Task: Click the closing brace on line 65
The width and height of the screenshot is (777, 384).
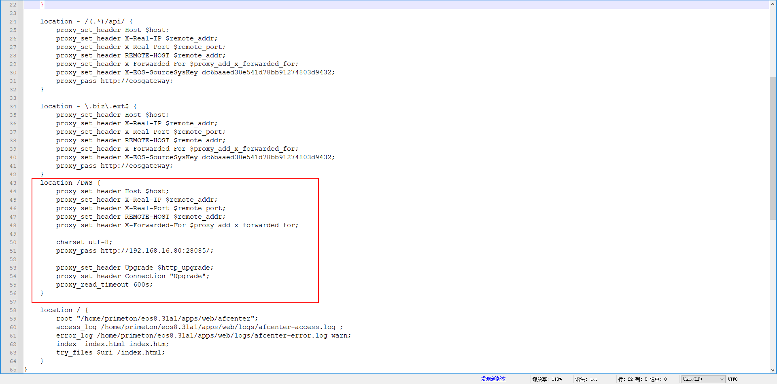Action: [26, 369]
